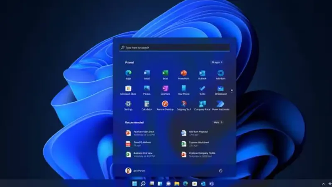
Task: Open Search from the taskbar
Action: (x=143, y=184)
